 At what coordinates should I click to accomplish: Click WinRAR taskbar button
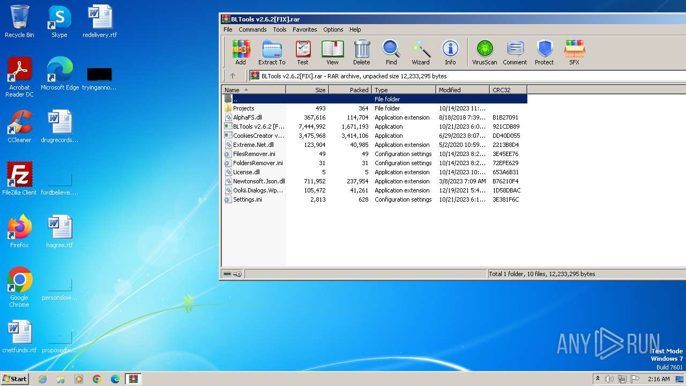pyautogui.click(x=133, y=379)
